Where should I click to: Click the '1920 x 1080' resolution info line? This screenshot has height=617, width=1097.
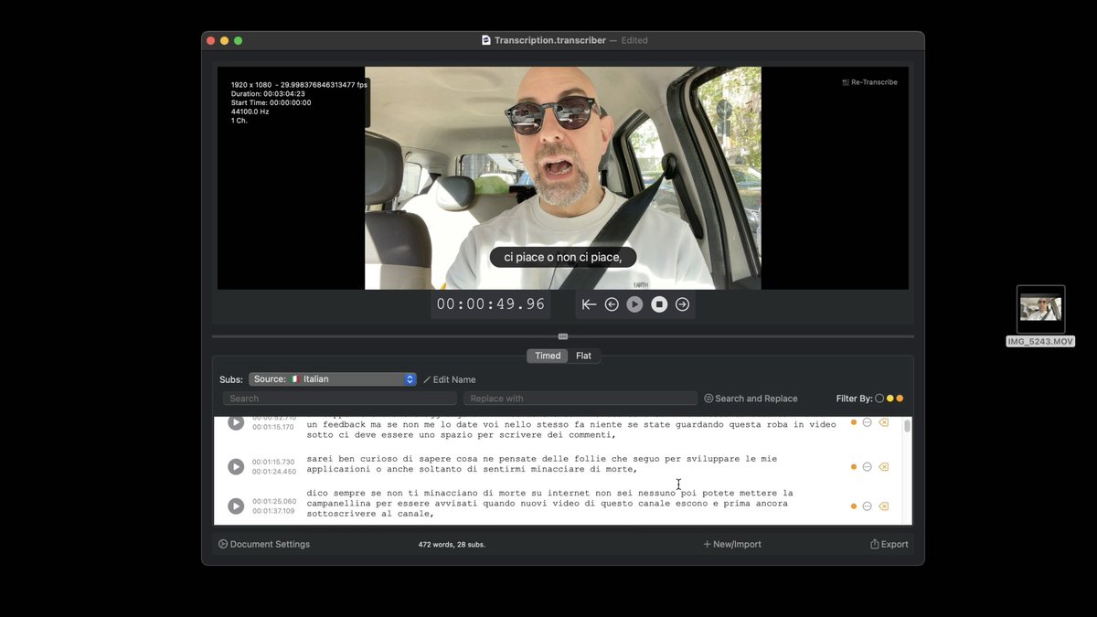click(299, 85)
